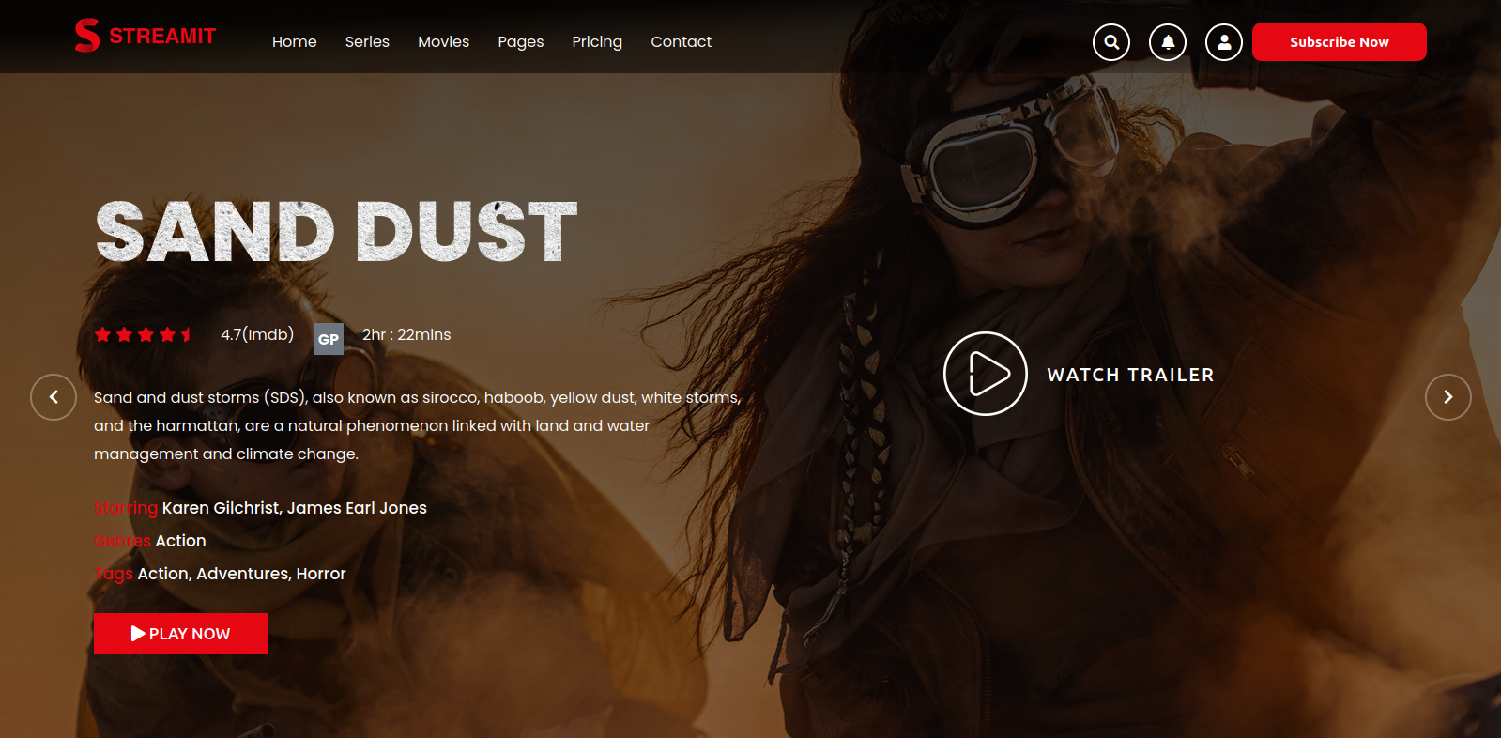Go to next slide arrow
This screenshot has height=738, width=1501.
click(x=1447, y=397)
